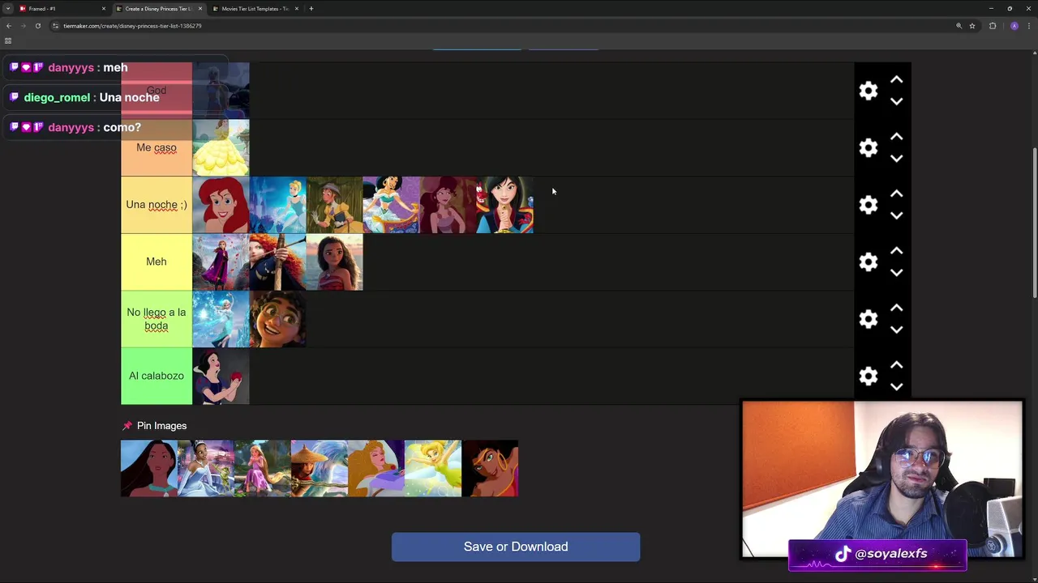Open the tab search dropdown
Image resolution: width=1038 pixels, height=583 pixels.
pyautogui.click(x=8, y=9)
